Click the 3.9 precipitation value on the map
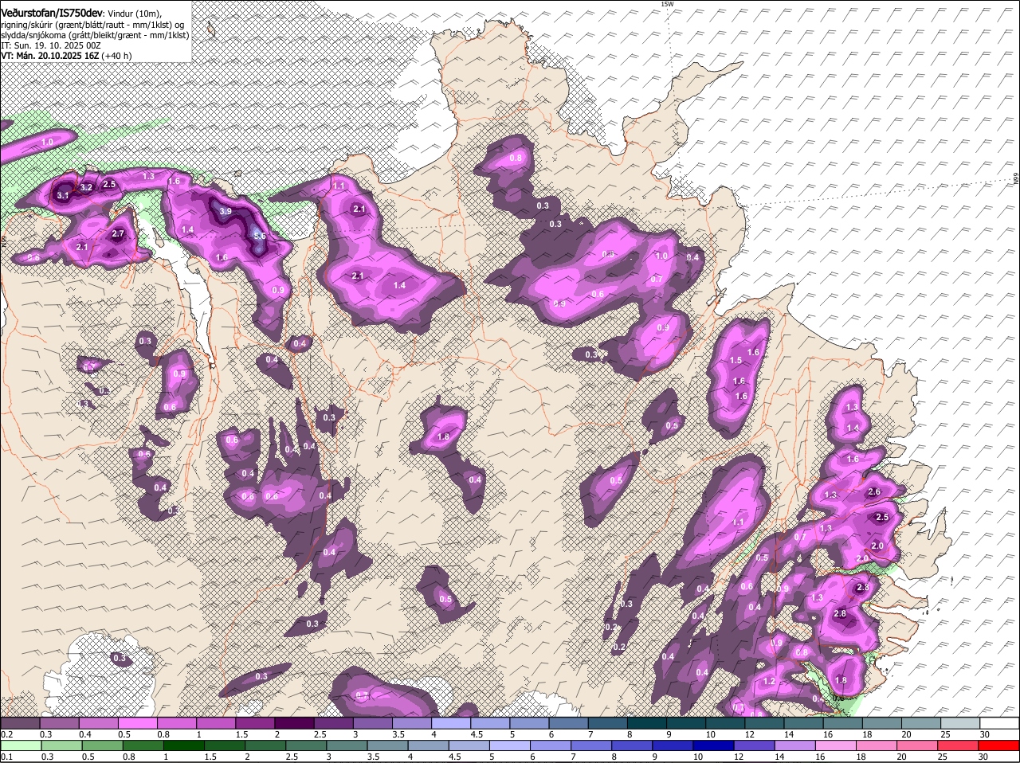The width and height of the screenshot is (1020, 763). (x=226, y=211)
